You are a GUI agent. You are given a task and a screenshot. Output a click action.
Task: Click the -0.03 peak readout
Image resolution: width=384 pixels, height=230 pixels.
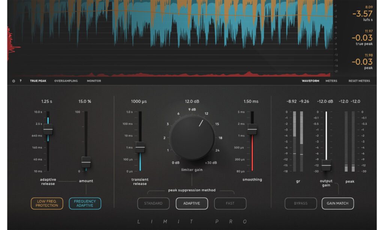(x=362, y=62)
